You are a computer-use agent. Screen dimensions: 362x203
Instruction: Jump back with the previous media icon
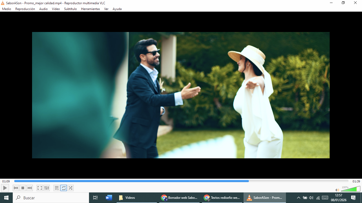click(x=16, y=188)
